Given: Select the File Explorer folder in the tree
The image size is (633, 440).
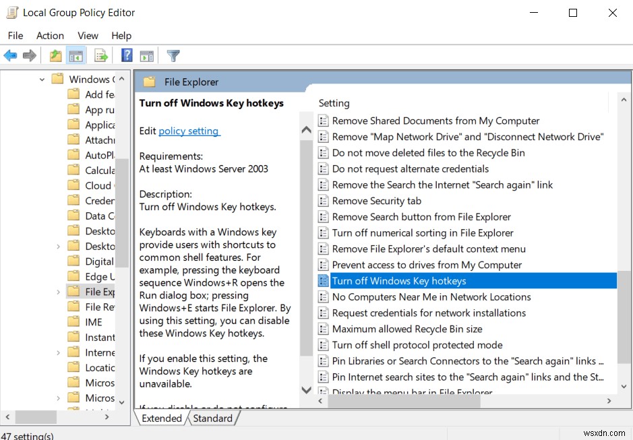Looking at the screenshot, I should (98, 292).
